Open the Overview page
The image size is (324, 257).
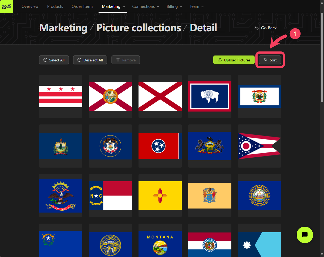pyautogui.click(x=30, y=6)
